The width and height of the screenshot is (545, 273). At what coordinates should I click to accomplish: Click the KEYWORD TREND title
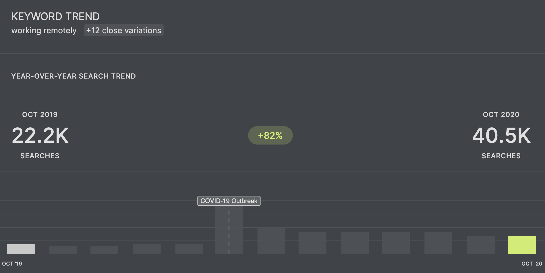coord(55,16)
